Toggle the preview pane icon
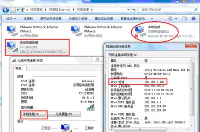The image size is (200, 132). [184, 18]
